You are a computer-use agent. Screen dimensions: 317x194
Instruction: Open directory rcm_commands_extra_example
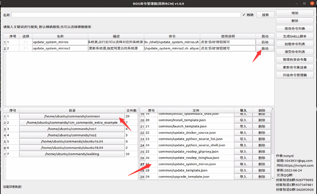click(72, 122)
